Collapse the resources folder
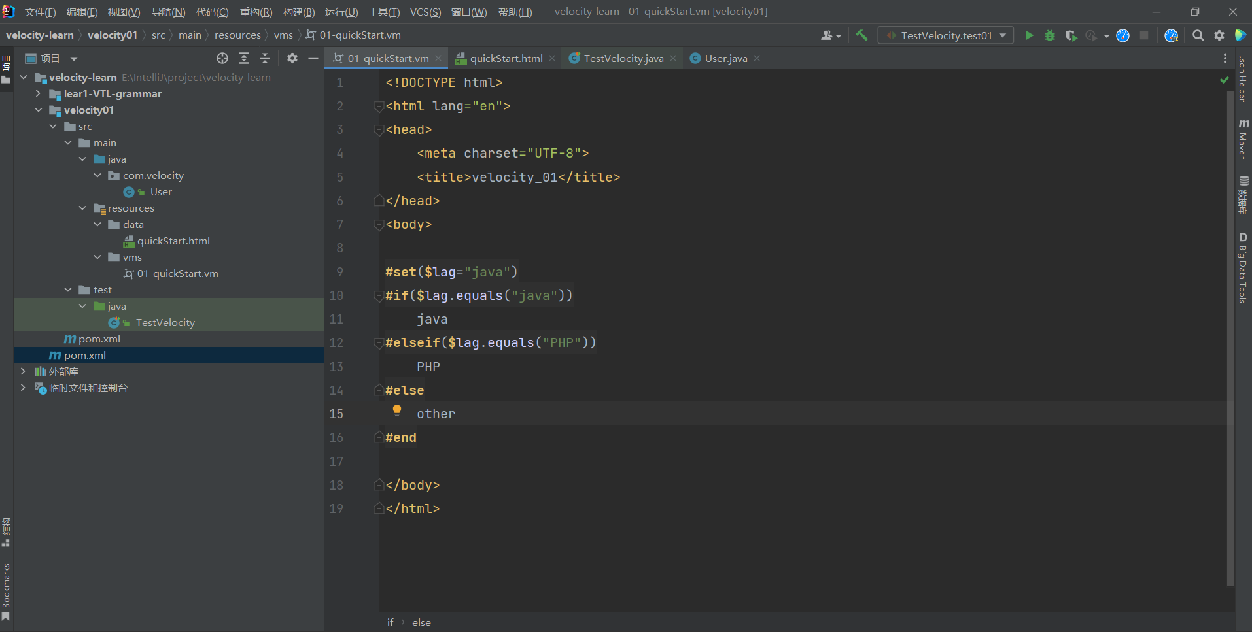1252x632 pixels. 82,208
